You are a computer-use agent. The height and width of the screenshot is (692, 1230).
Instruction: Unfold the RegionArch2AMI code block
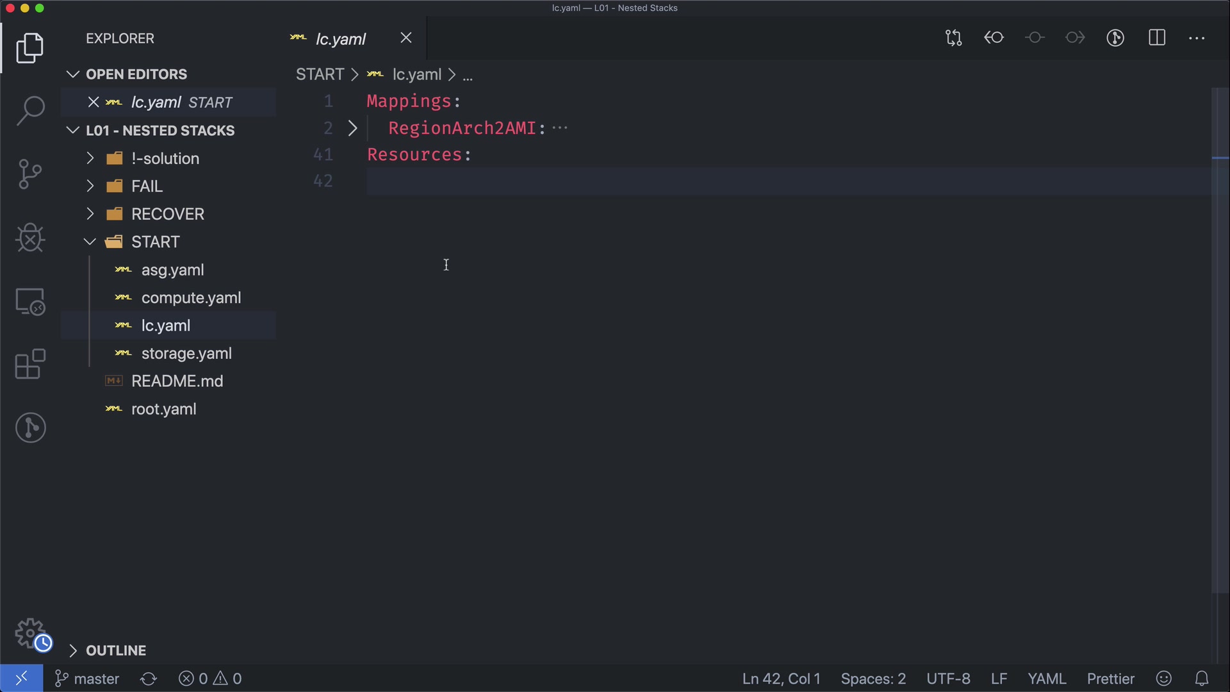(x=352, y=128)
